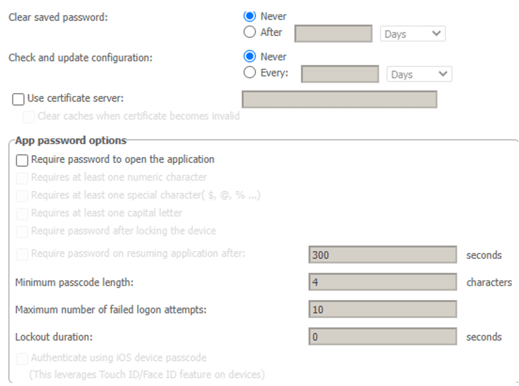
Task: Click the Every interval number field
Action: pyautogui.click(x=340, y=74)
